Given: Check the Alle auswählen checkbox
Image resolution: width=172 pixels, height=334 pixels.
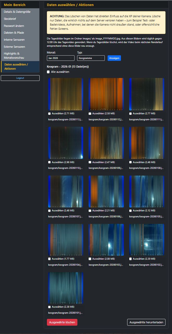Looking at the screenshot, I should pyautogui.click(x=48, y=72).
